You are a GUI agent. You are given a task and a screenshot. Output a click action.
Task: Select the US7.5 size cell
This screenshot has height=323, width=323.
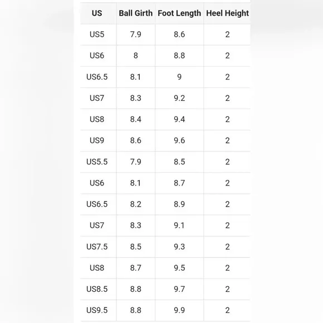[x=97, y=247]
